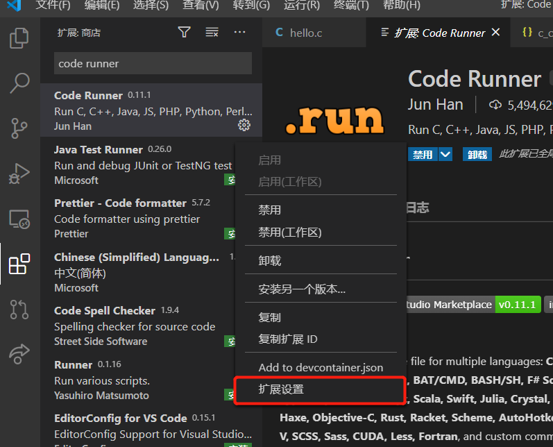Viewport: 553px width, 447px height.
Task: Switch to the hello.c editor tab
Action: (314, 33)
